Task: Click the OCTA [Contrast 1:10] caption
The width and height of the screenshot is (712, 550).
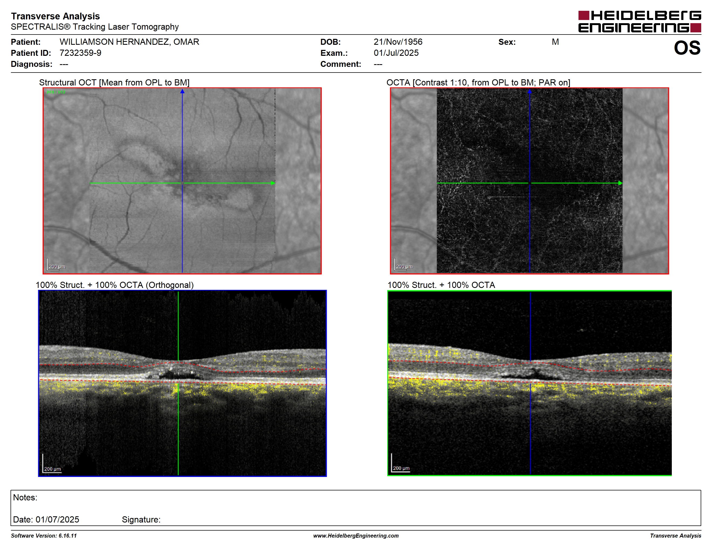Action: pos(479,82)
